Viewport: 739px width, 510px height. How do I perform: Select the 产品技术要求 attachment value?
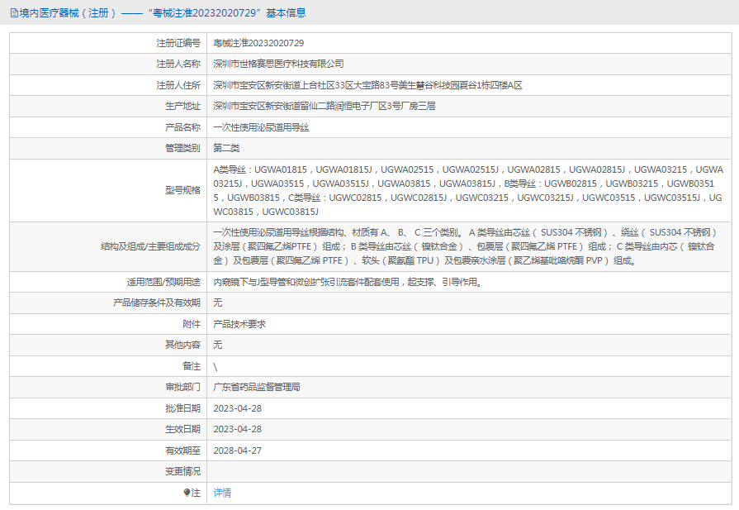point(239,324)
